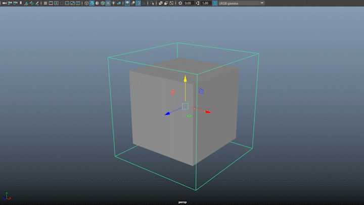
Task: Enable Smooth Shade All mode
Action: 92,3
